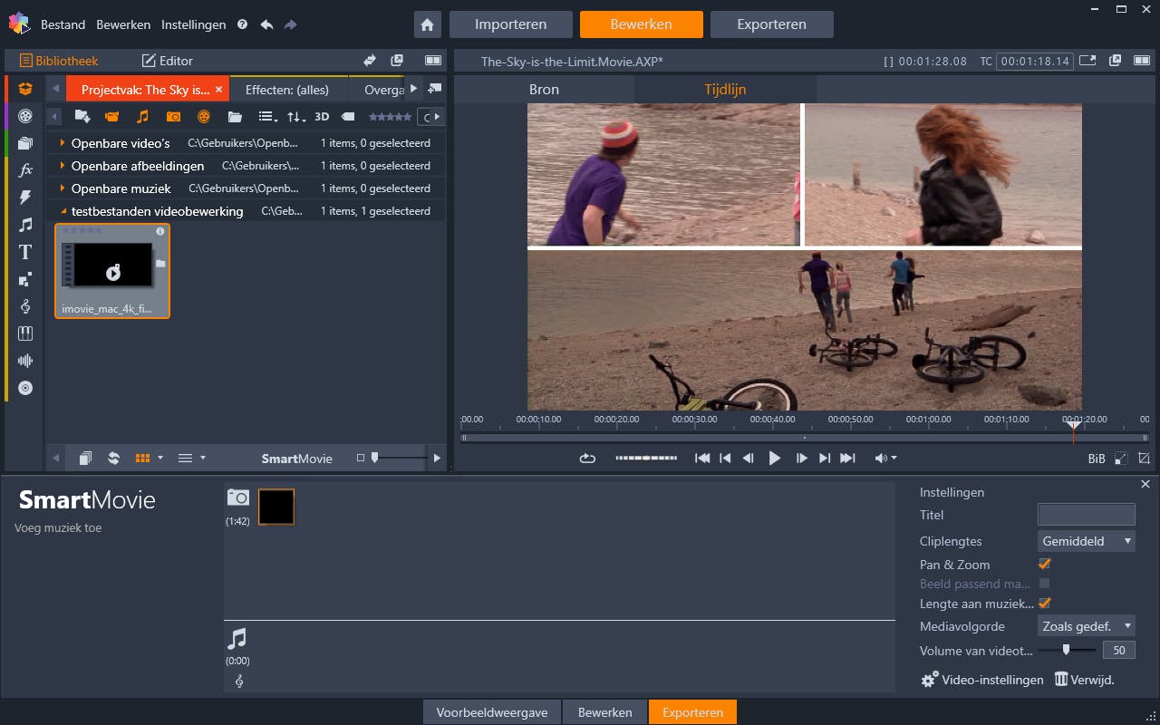1160x725 pixels.
Task: Expand the Openbare video's folder
Action: point(63,143)
